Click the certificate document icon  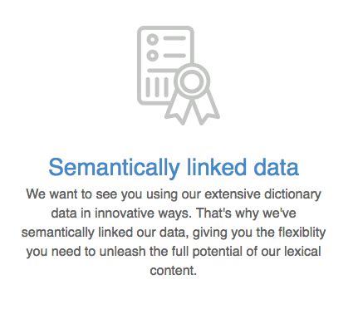point(179,75)
